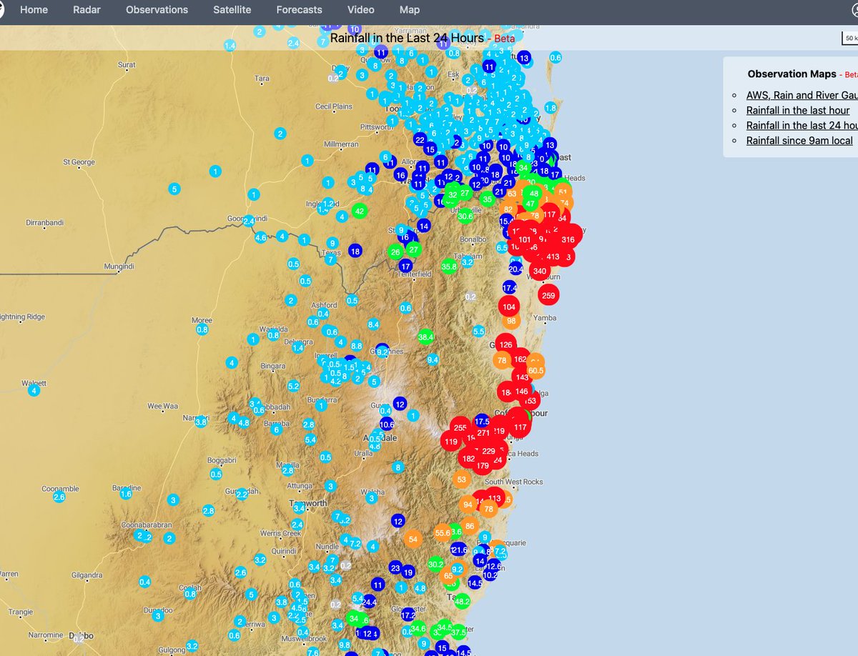858x656 pixels.
Task: Select the blue 22 rainfall marker
Action: (420, 140)
